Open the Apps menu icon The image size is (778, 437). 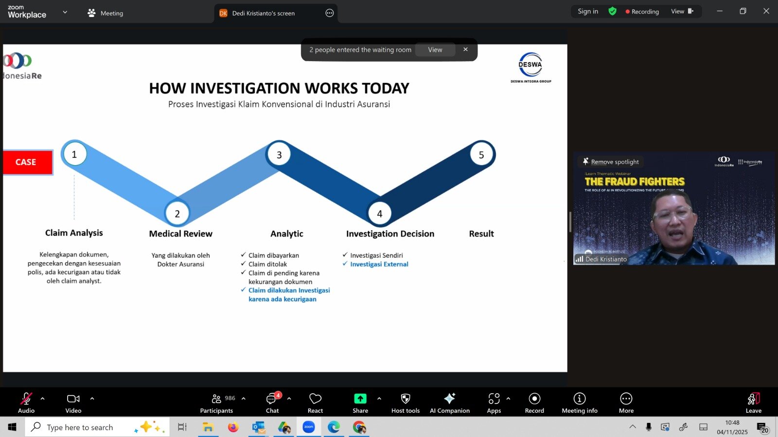[494, 402]
